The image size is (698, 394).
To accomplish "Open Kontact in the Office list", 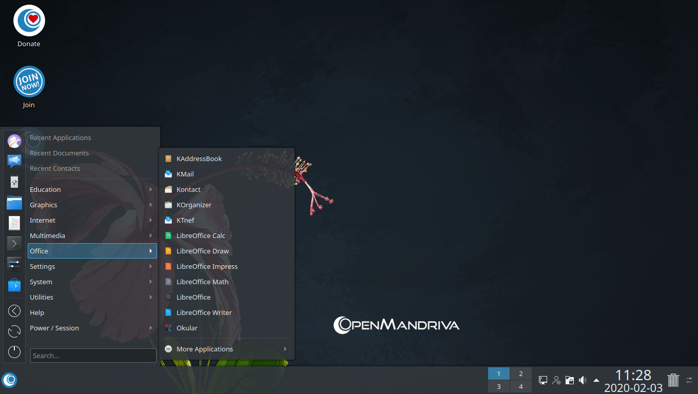I will (x=227, y=189).
